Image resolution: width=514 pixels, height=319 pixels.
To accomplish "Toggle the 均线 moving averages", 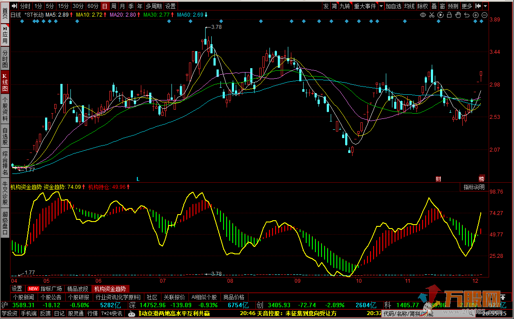I will pos(409,6).
